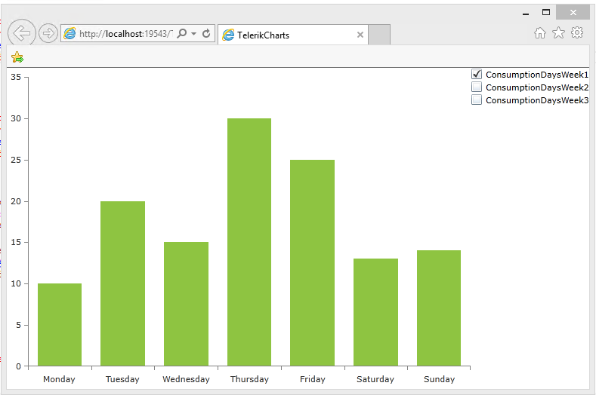Close the TelerikCharts tab

(x=360, y=35)
